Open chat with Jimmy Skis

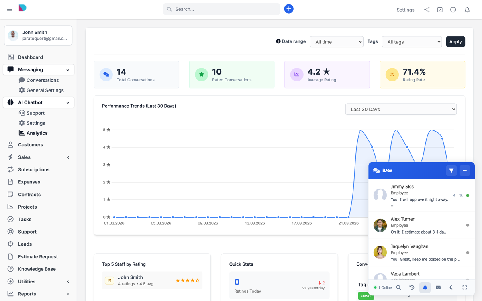(422, 196)
